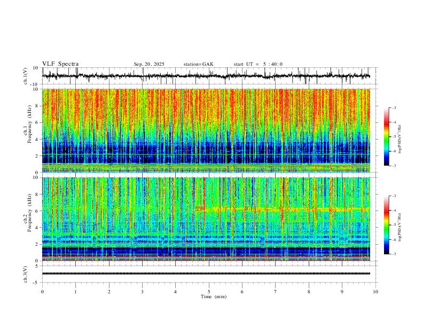Click the "2" tick on the time axis
Image resolution: width=423 pixels, height=327 pixels.
pos(109,292)
